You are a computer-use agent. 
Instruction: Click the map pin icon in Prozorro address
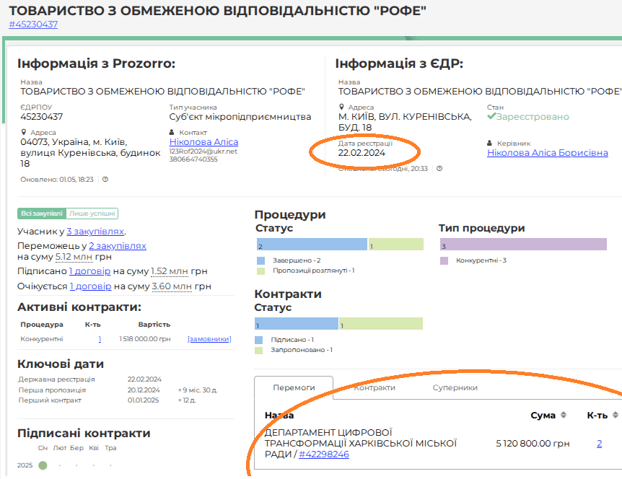[24, 133]
